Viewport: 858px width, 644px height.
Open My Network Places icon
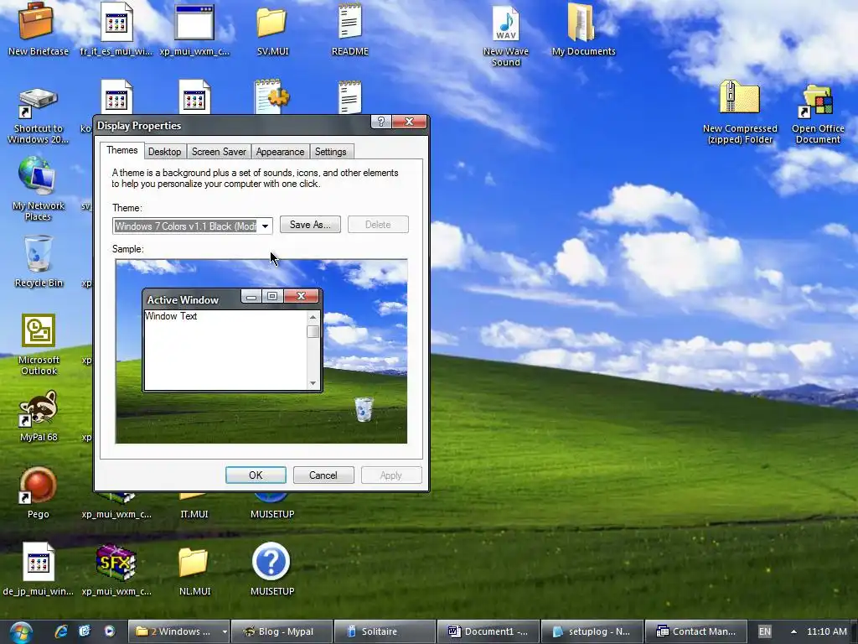[38, 189]
